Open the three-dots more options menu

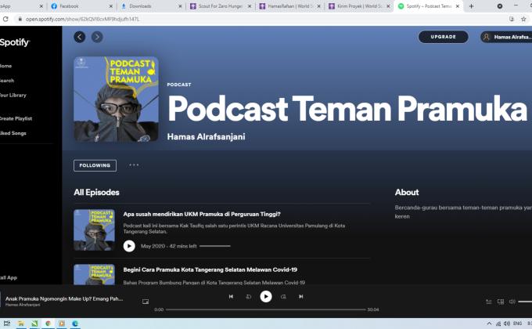tap(134, 165)
